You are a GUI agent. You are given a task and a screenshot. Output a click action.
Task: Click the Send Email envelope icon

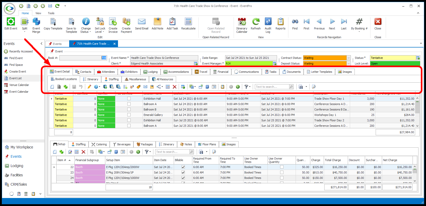coord(142,22)
